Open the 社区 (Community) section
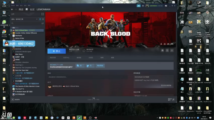The image size is (214, 120). pyautogui.click(x=32, y=9)
